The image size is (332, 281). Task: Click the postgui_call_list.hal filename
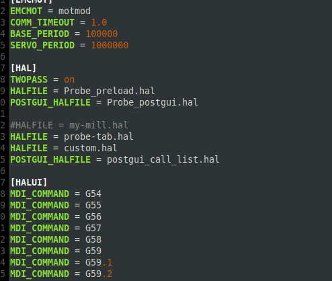click(x=163, y=159)
